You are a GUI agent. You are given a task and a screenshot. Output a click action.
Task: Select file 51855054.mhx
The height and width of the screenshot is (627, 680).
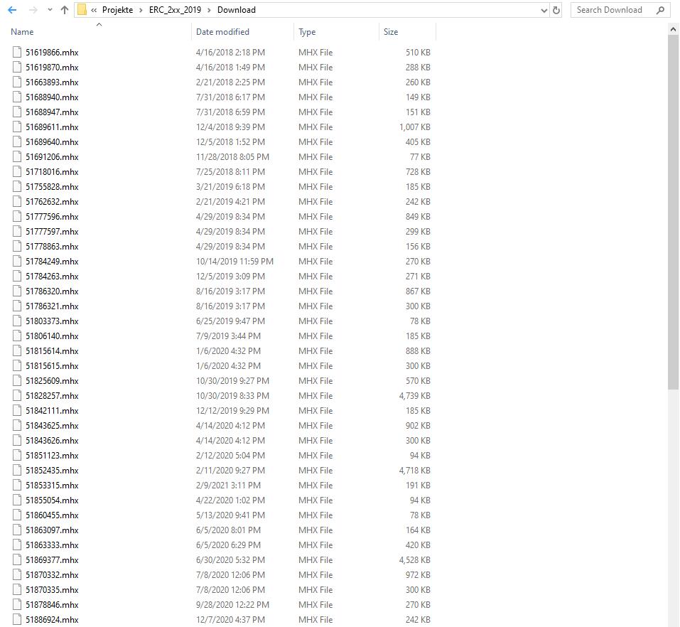pos(52,500)
